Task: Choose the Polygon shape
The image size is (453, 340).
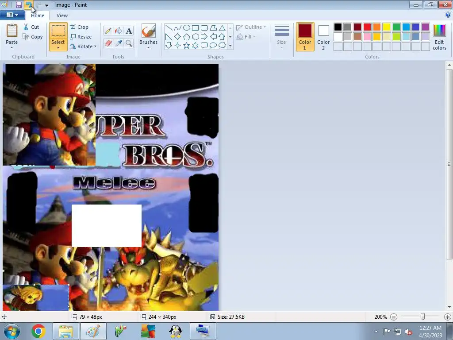Action: [213, 28]
